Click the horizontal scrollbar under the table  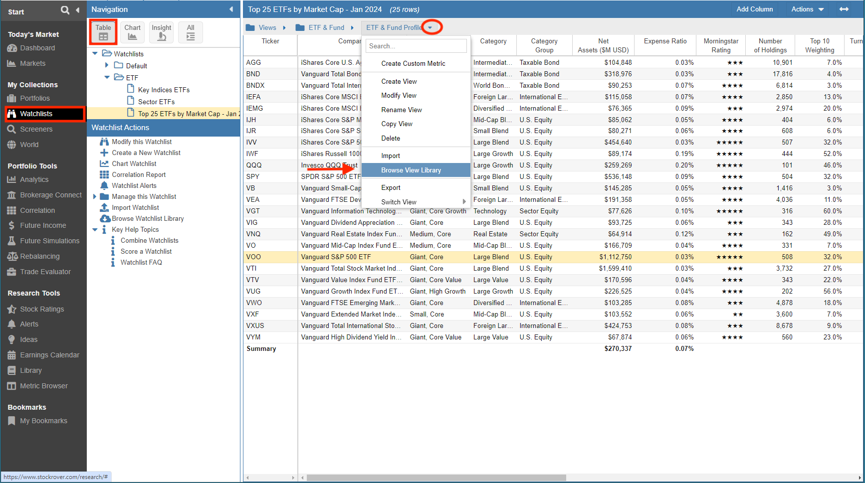[436, 478]
